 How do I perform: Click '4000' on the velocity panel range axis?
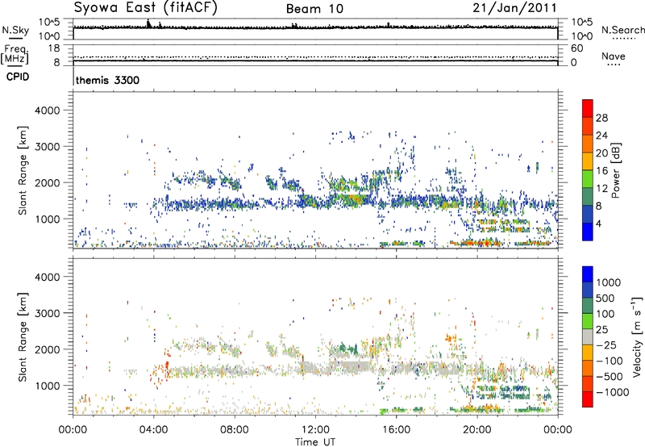[47, 277]
